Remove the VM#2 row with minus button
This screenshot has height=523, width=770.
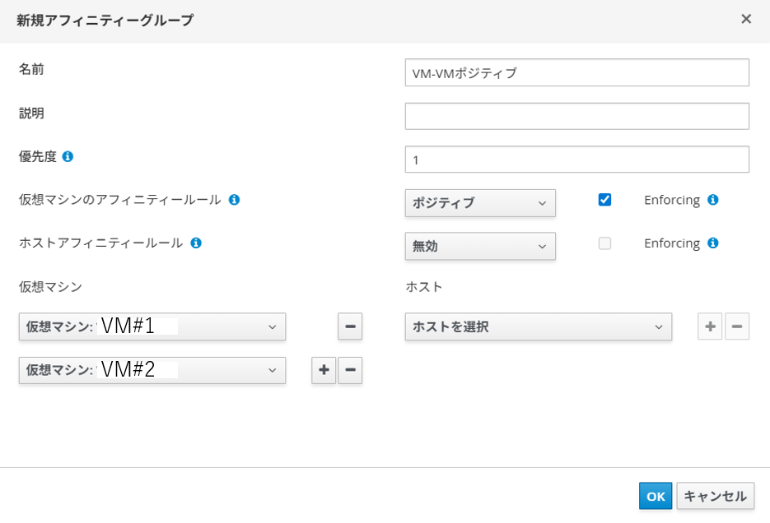pos(350,370)
